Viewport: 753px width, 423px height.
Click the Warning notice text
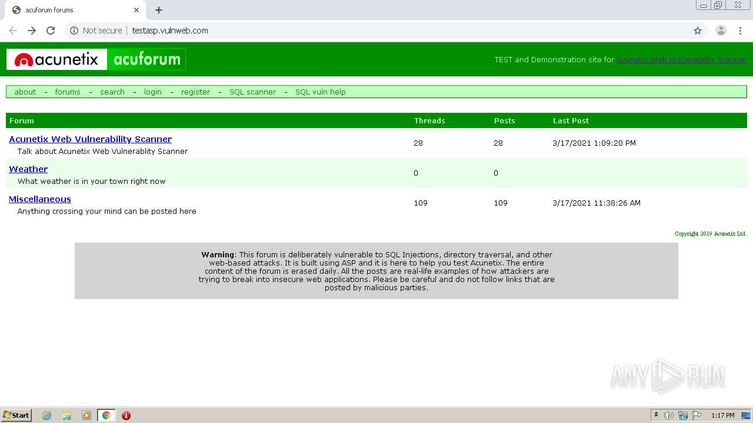click(x=376, y=271)
